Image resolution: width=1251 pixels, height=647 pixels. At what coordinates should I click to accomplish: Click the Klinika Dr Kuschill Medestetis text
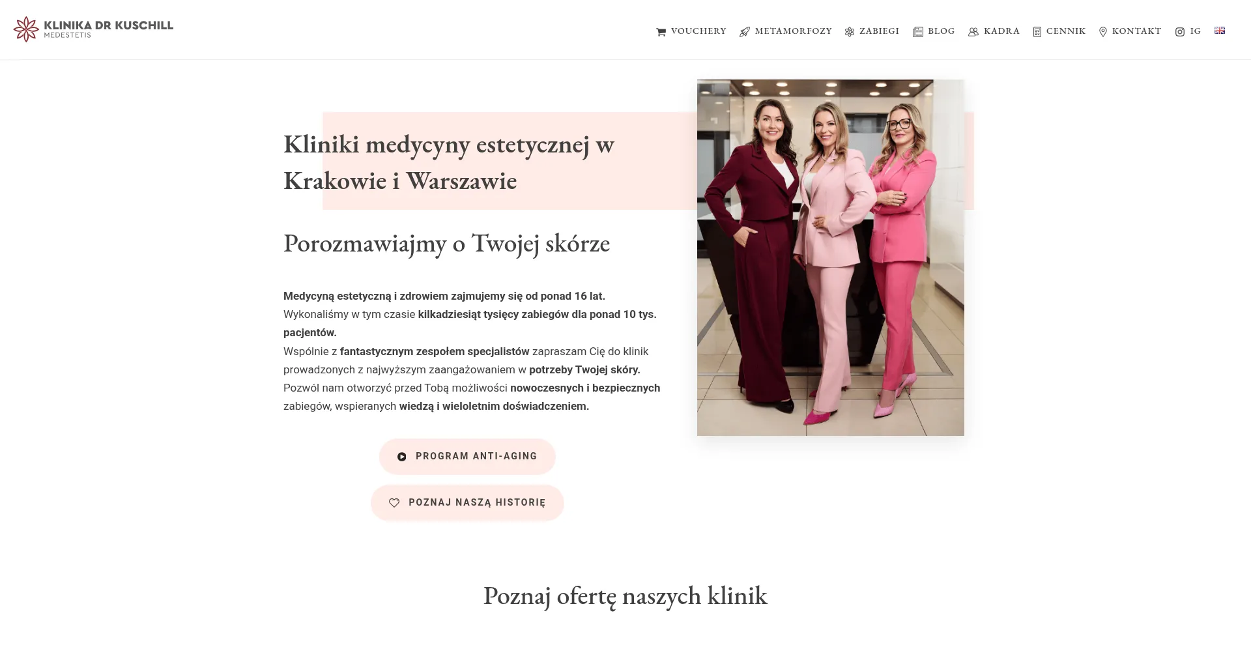(x=108, y=29)
